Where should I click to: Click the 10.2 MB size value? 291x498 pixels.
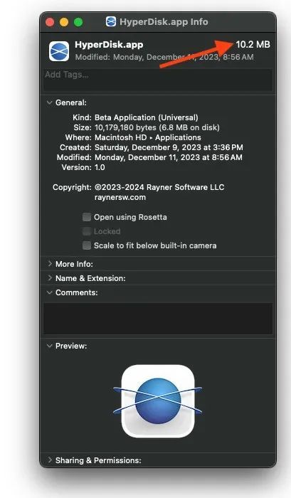pos(253,44)
